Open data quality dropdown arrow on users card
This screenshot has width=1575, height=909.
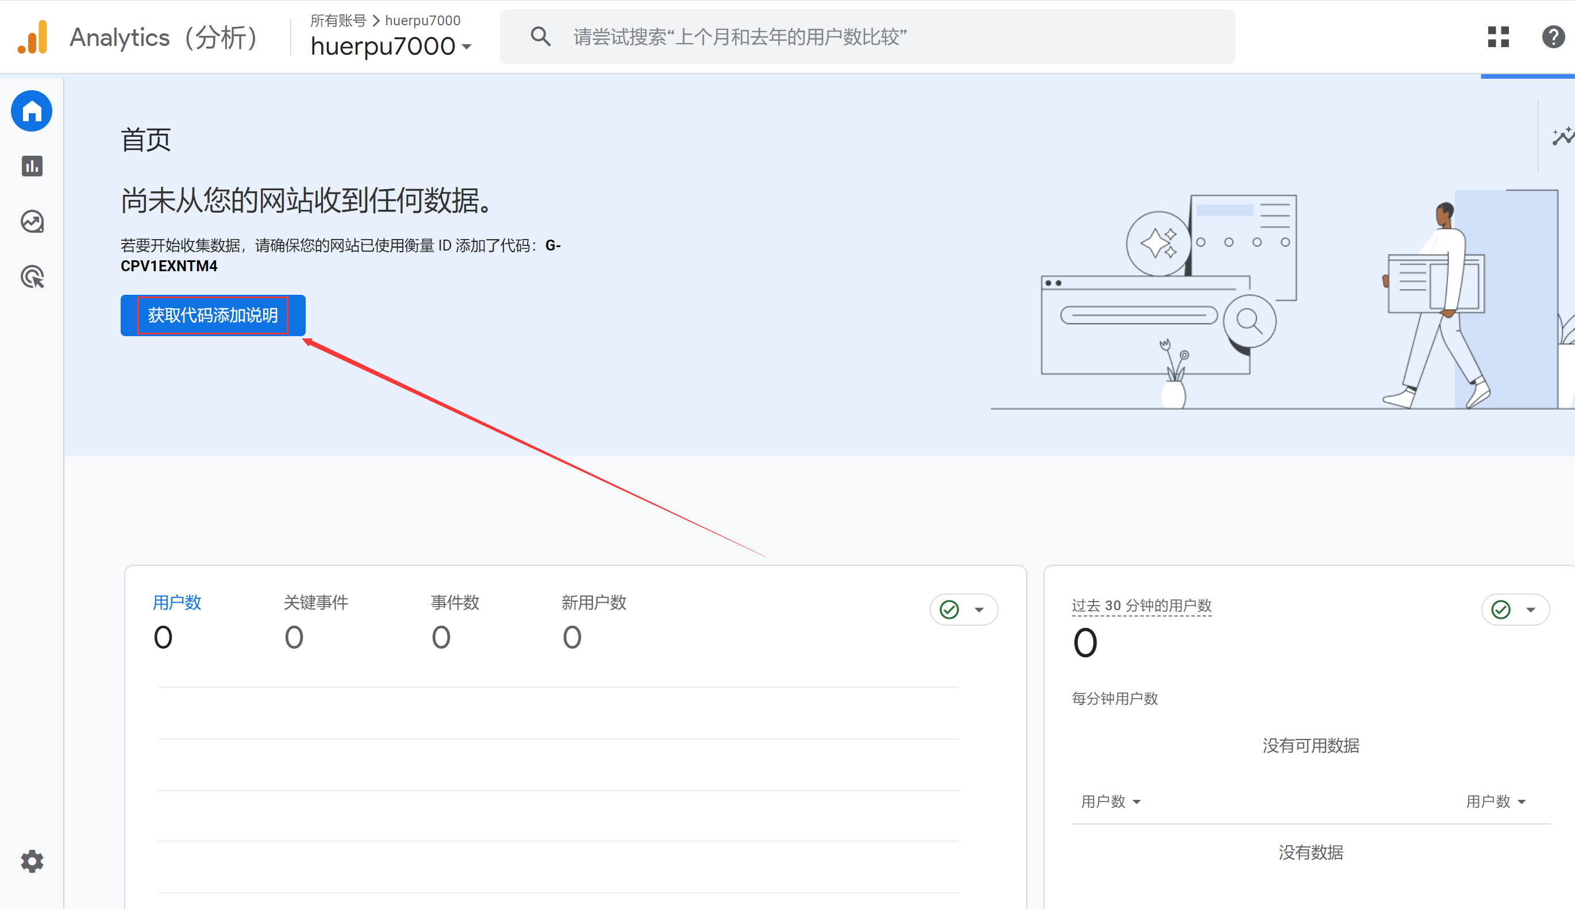[x=979, y=610]
